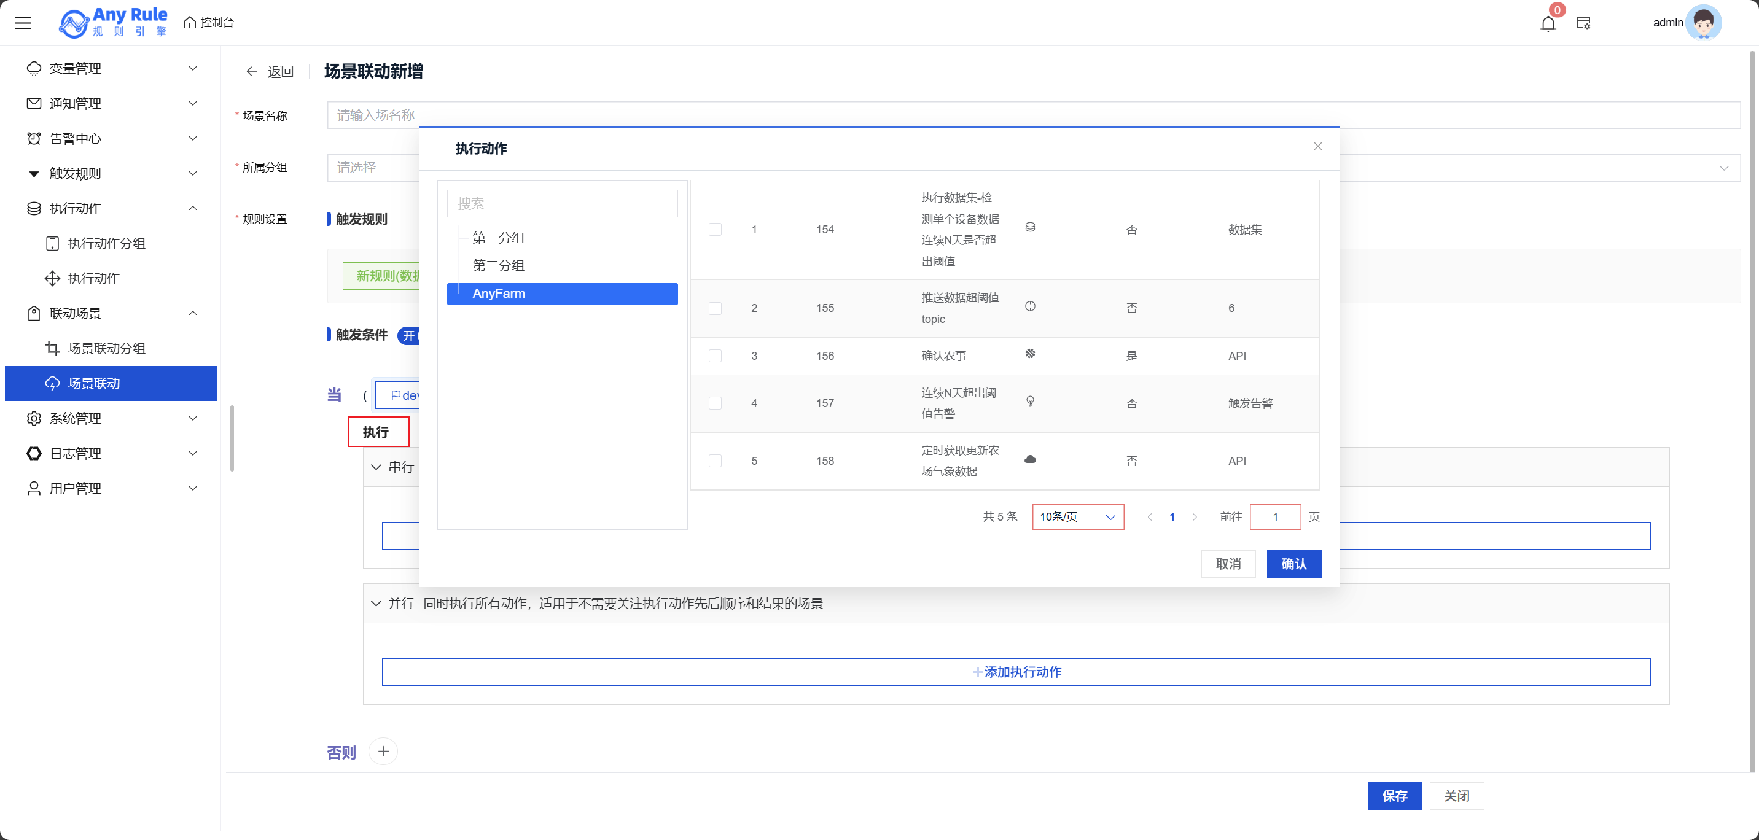The width and height of the screenshot is (1759, 840).
Task: Select 第一分组 in the group tree
Action: pos(499,238)
